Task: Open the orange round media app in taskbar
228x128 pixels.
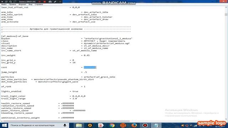Action: pyautogui.click(x=123, y=125)
